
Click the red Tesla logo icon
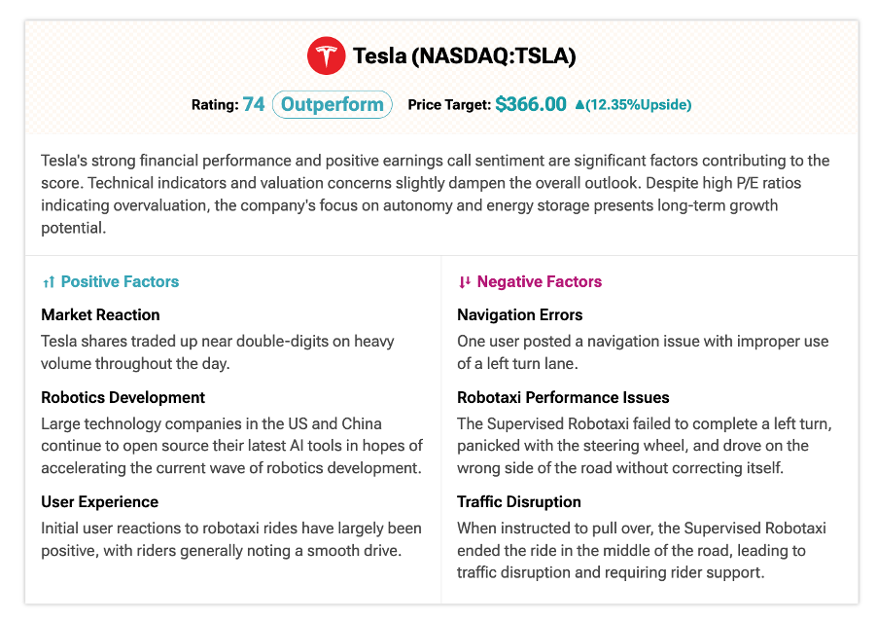pos(326,55)
